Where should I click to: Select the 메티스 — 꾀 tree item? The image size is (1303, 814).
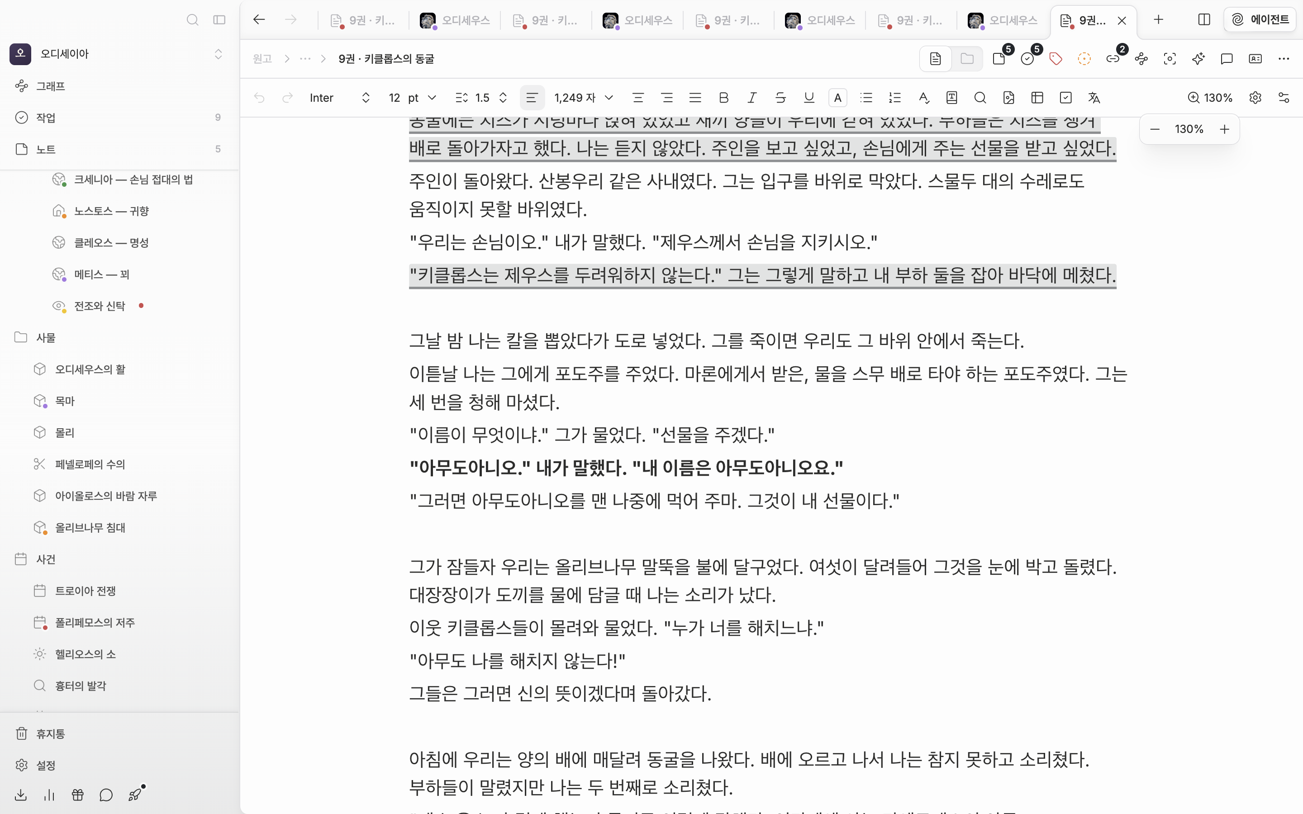point(119,274)
